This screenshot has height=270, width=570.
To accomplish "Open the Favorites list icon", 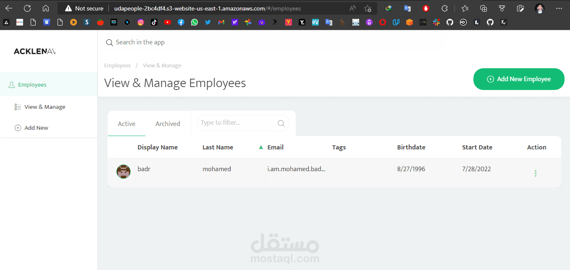I will (465, 8).
